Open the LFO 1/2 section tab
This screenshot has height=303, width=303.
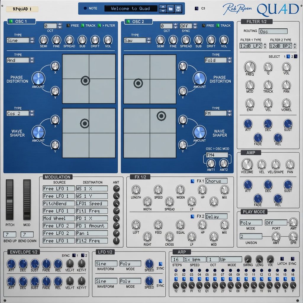105,252
